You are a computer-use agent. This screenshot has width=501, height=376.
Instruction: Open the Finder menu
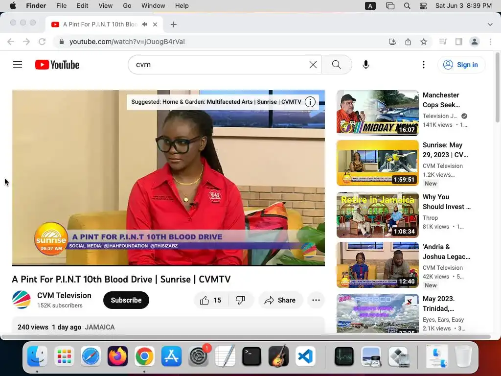(36, 6)
